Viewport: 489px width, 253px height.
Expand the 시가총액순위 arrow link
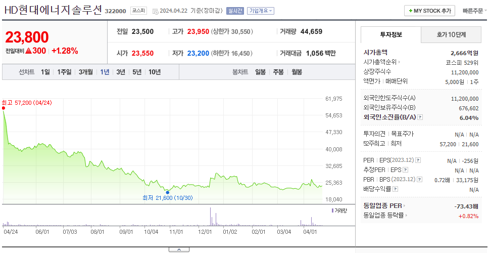[400, 62]
